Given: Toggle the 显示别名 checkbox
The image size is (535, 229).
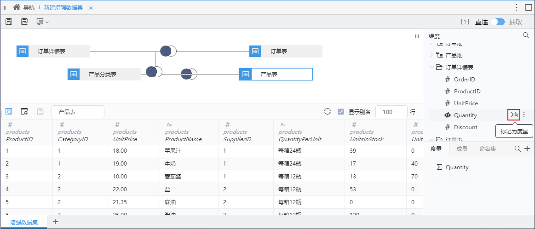Looking at the screenshot, I should tap(340, 112).
